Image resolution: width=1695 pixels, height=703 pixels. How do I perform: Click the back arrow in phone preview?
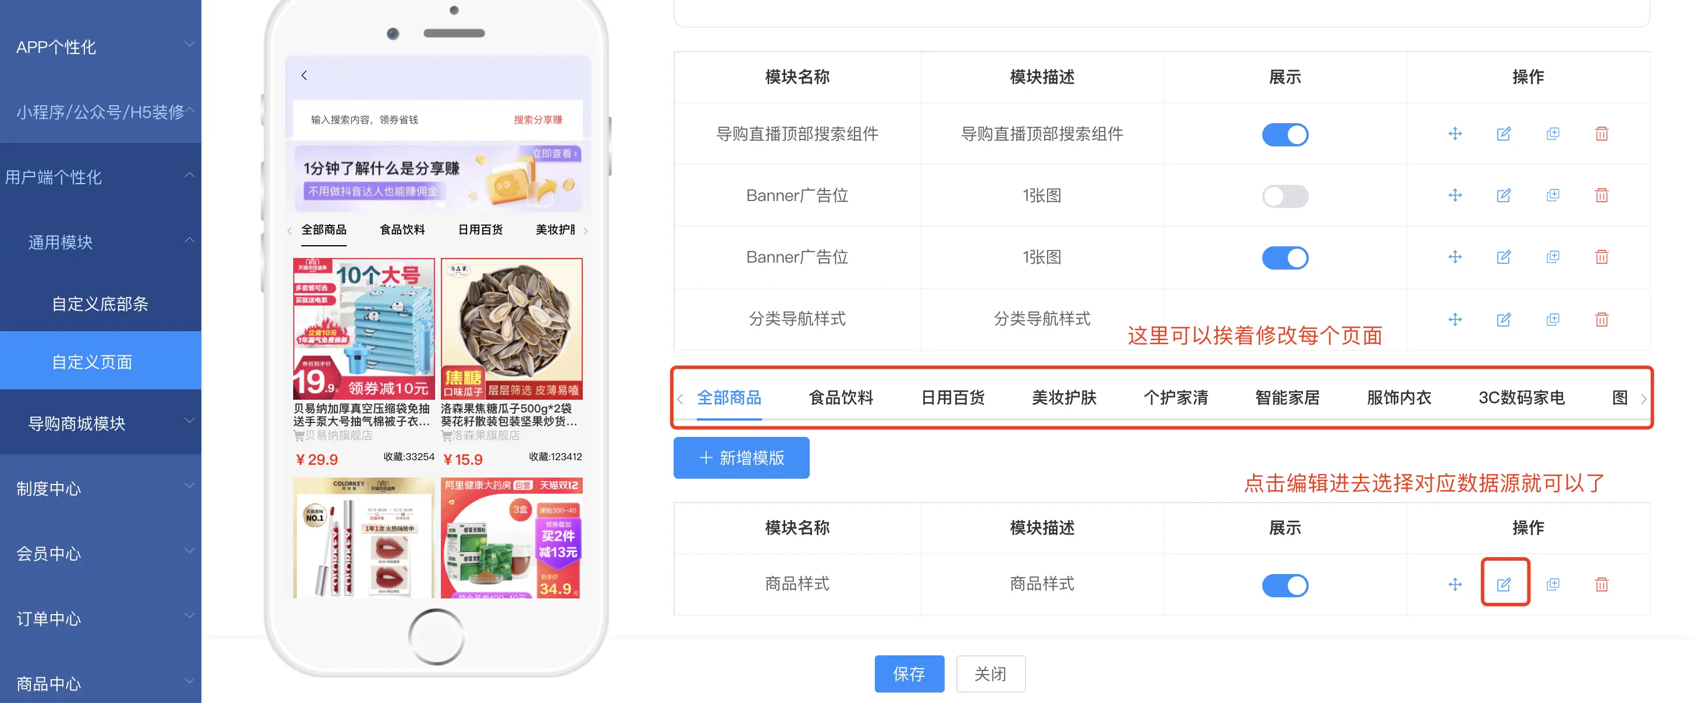coord(304,76)
